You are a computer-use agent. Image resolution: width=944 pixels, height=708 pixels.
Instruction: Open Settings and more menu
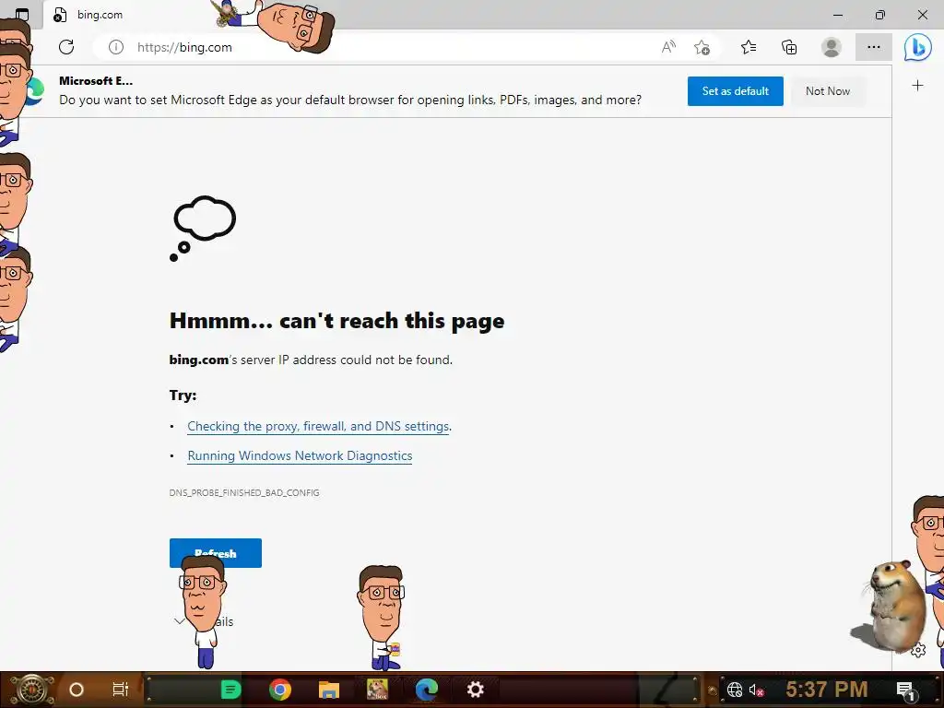click(874, 47)
